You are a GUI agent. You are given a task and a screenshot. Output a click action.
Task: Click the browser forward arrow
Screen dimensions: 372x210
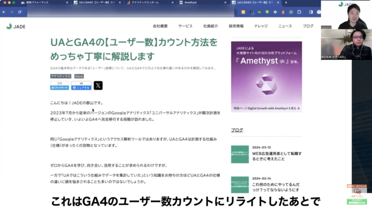[x=12, y=12]
